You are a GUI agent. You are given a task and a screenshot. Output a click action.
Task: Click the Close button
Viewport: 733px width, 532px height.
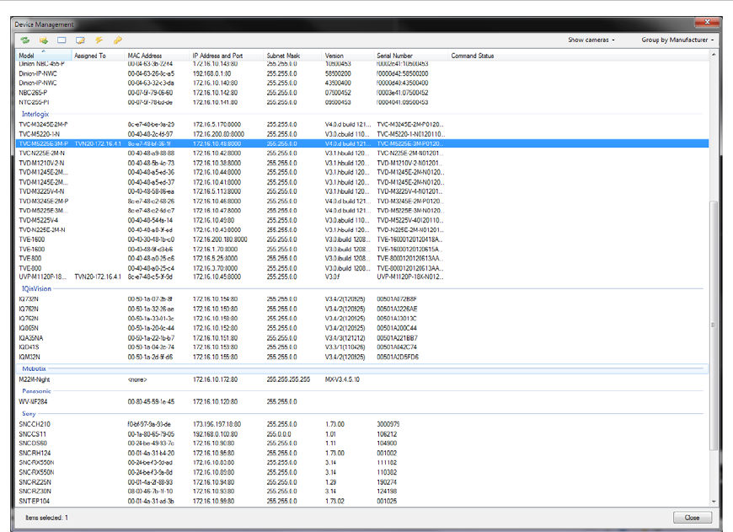point(693,518)
